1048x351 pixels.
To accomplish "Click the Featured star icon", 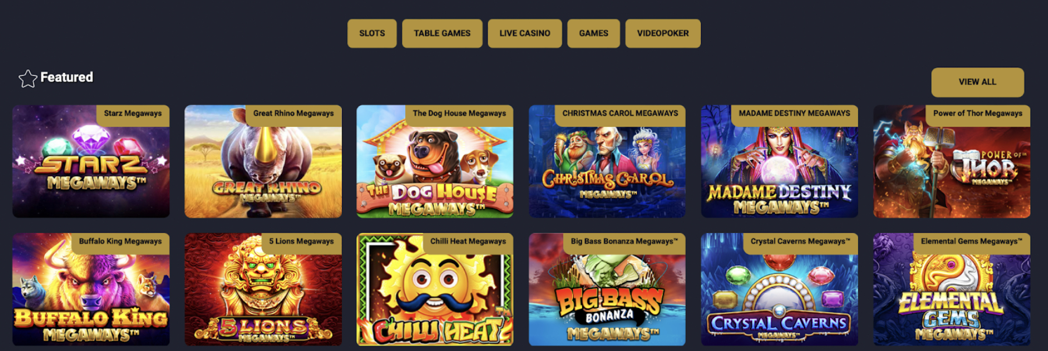I will coord(27,78).
